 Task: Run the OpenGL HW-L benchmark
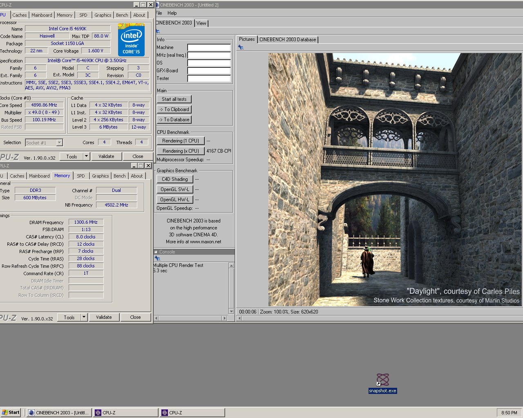click(x=175, y=200)
